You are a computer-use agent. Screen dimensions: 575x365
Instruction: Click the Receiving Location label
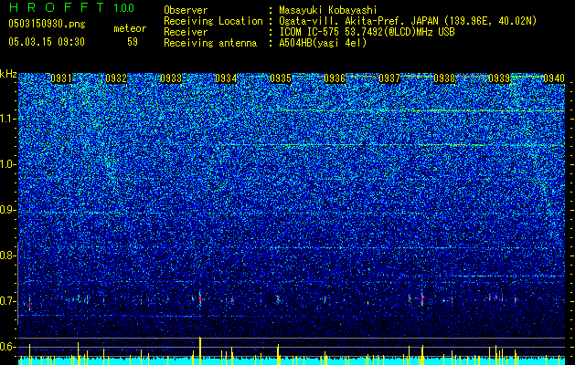213,21
